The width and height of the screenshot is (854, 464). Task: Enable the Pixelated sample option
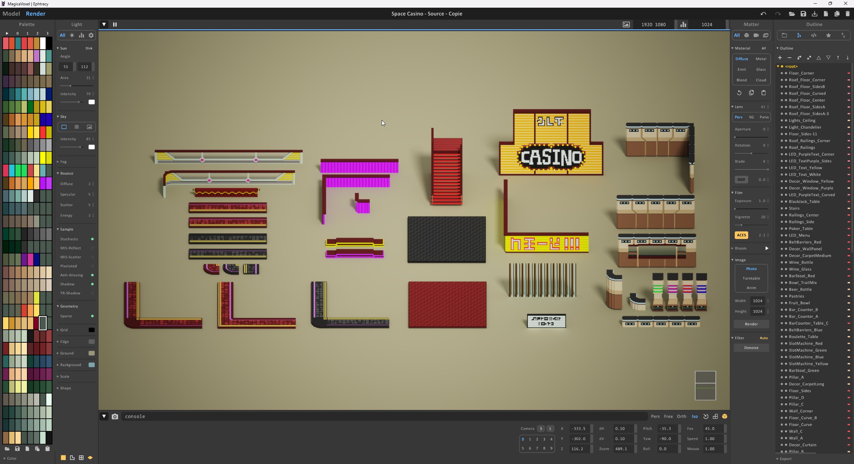[92, 266]
